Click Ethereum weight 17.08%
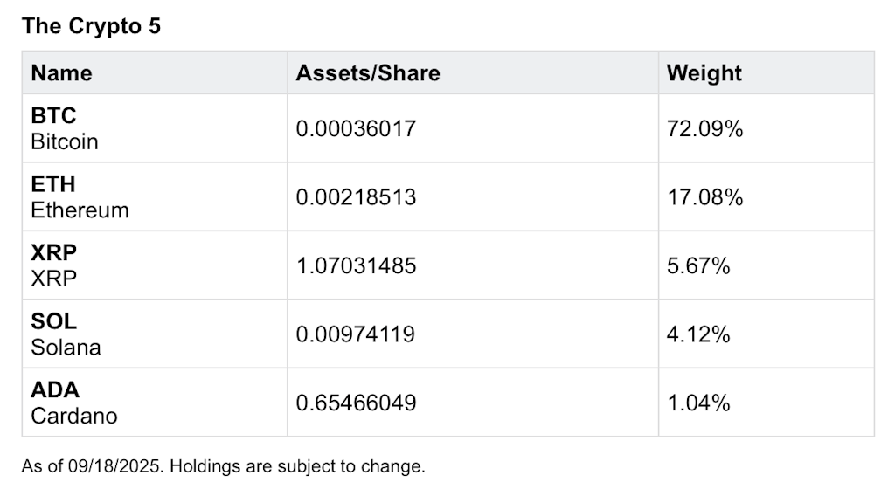This screenshot has height=489, width=895. [x=705, y=197]
